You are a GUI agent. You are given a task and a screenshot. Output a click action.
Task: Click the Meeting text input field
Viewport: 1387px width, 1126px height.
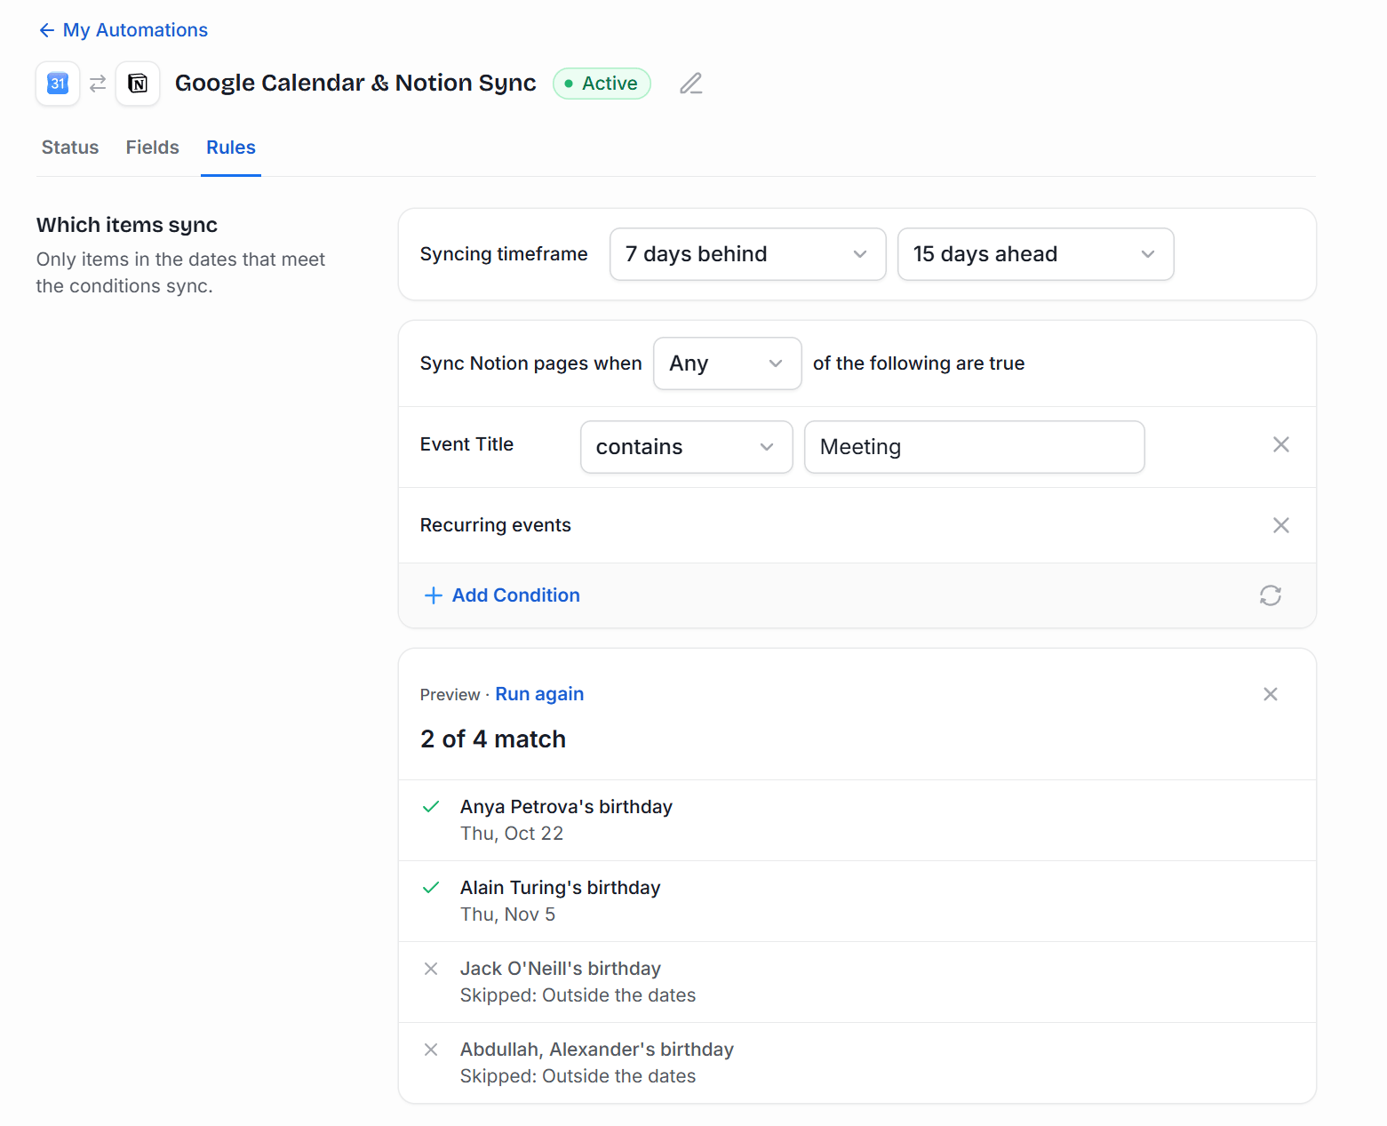975,447
